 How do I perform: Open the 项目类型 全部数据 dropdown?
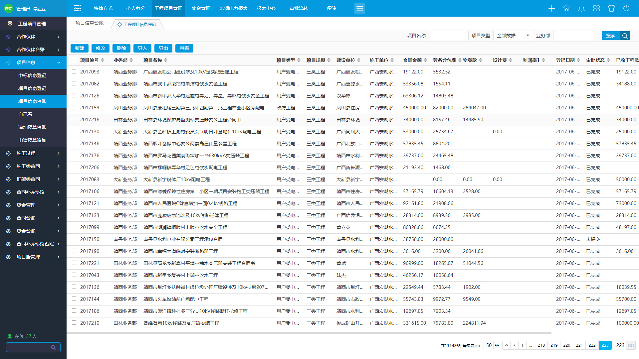tap(513, 36)
